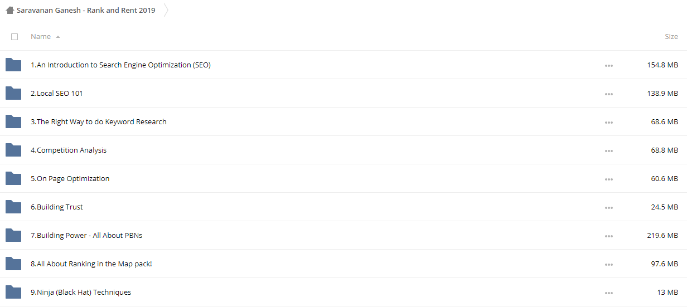This screenshot has height=307, width=687.
Task: Open Saravanan Ganesh Rank and Rent breadcrumb
Action: [x=86, y=10]
